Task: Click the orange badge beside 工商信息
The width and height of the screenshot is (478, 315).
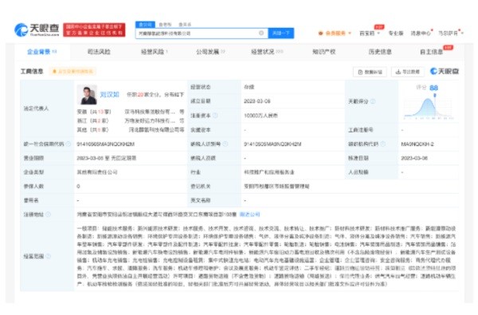Action: point(72,72)
